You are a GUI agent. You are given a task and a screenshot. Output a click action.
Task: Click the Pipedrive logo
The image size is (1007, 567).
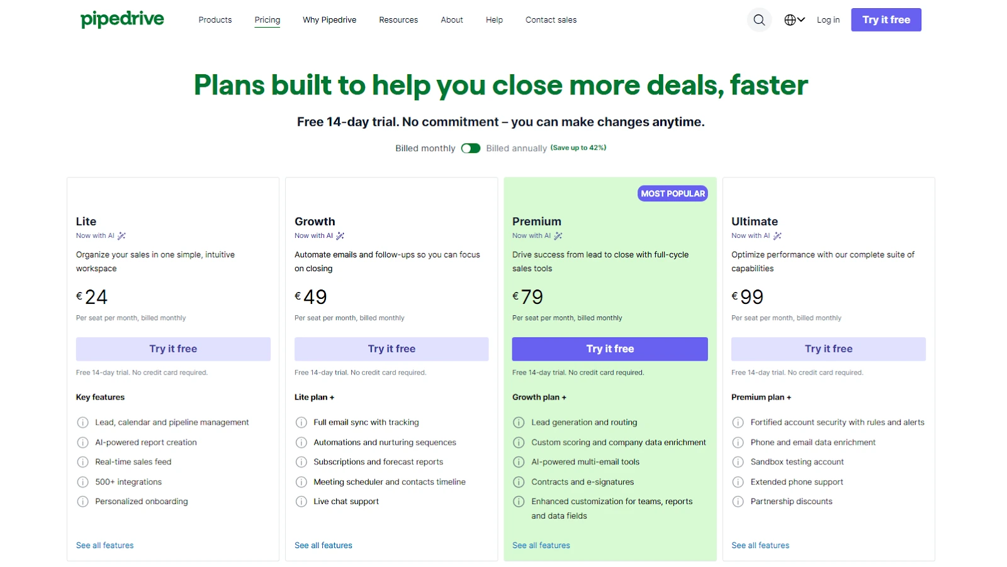(122, 20)
